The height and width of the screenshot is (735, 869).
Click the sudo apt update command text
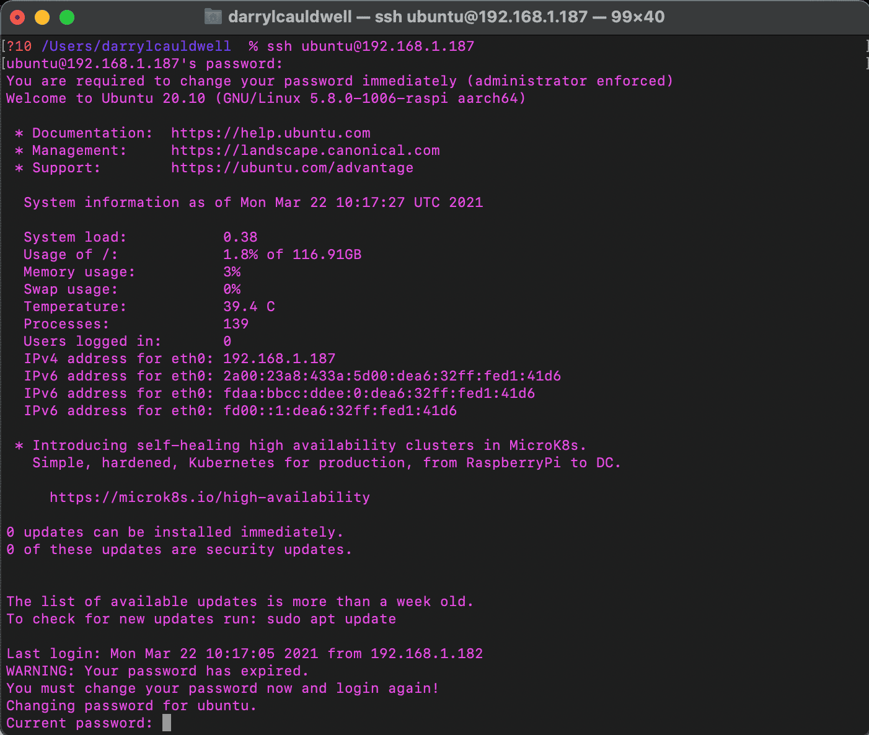333,618
